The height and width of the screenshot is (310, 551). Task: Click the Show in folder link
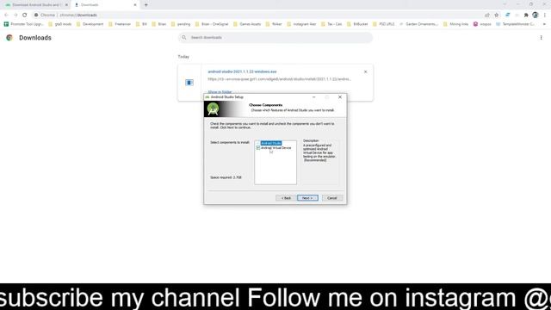(220, 92)
